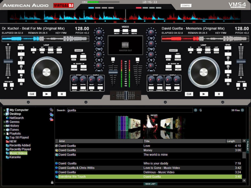Toggle right deck SYNC button
This screenshot has width=251, height=188.
click(228, 48)
